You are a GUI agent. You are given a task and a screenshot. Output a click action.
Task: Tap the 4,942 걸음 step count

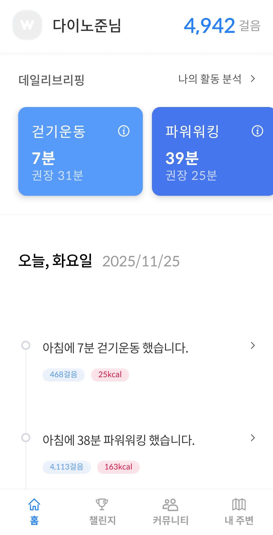click(222, 26)
